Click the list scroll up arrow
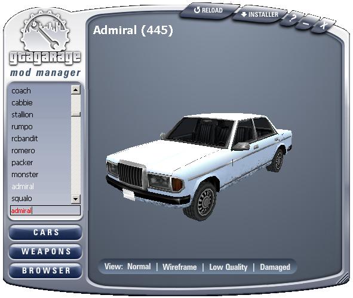 click(76, 90)
